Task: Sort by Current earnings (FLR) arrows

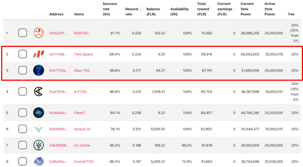Action: point(235,9)
